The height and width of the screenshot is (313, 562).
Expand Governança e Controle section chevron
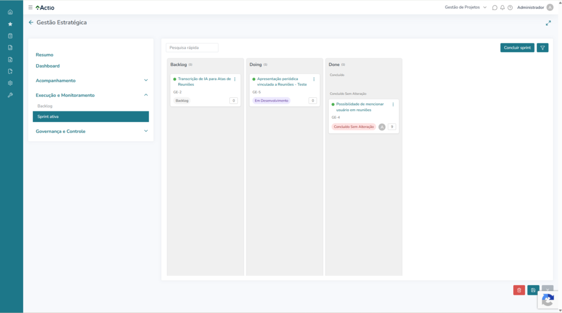click(146, 131)
